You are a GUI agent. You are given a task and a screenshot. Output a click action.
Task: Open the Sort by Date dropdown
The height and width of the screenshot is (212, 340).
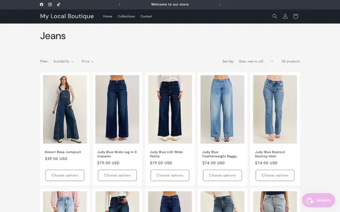(x=256, y=61)
